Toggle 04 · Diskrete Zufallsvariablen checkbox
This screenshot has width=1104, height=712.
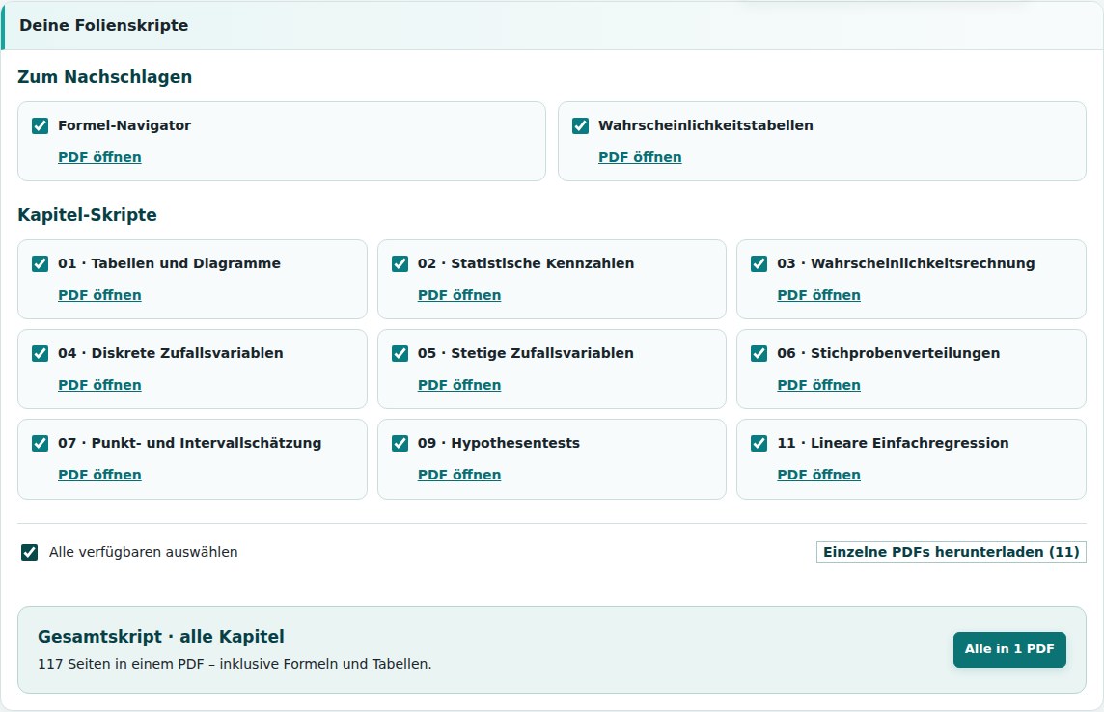[41, 353]
